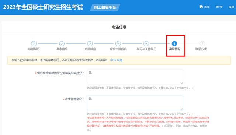Go to the 家庭主要成员 step label
Viewport: 236px width, 135px height.
point(118,49)
